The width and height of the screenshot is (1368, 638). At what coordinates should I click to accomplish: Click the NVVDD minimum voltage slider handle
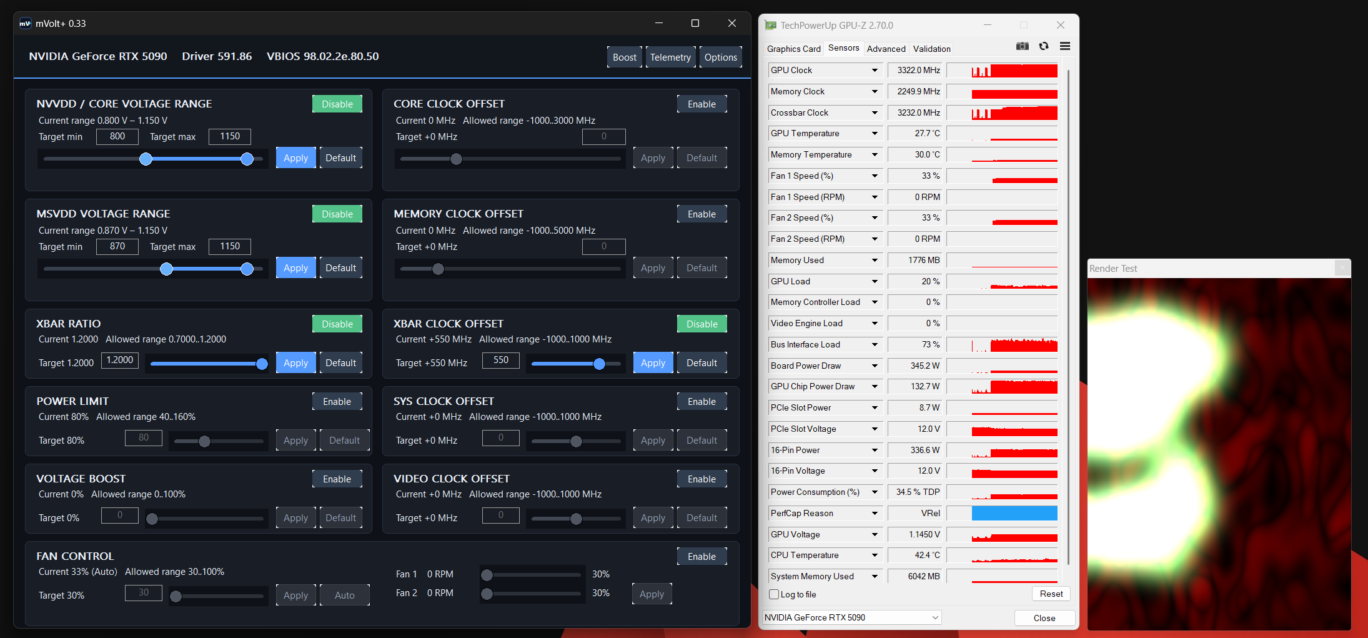(x=146, y=159)
